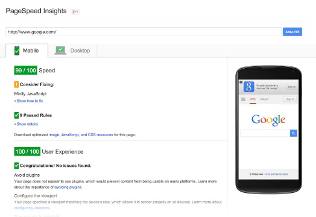Screen dimensions: 316x217
Task: Click the orange Consider Fixing warning icon
Action: tap(16, 84)
